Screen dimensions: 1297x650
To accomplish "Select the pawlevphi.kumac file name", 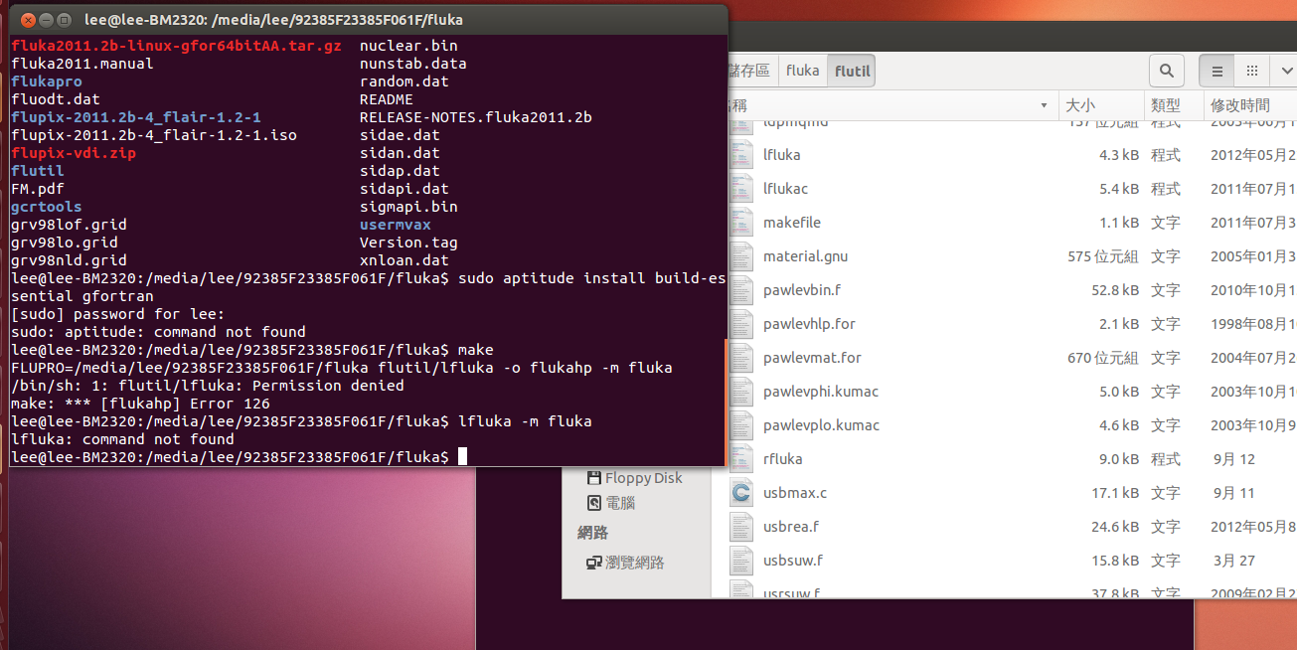I will tap(821, 392).
